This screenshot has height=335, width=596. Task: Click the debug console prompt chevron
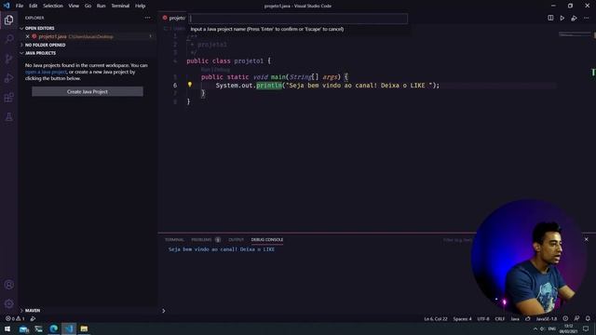[164, 311]
